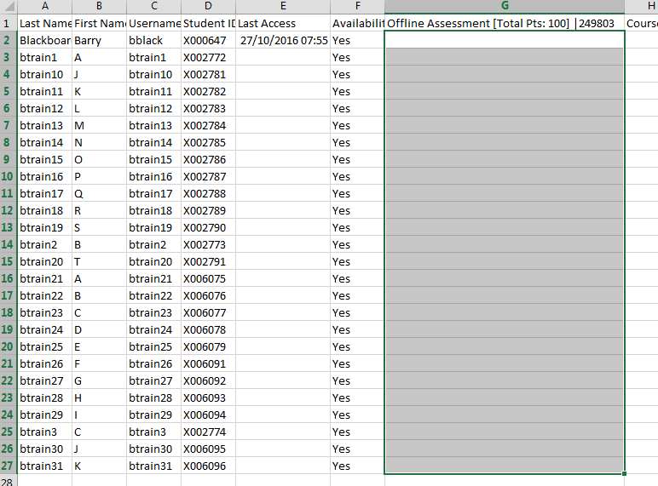This screenshot has height=486, width=658.
Task: Select column G header
Action: click(x=504, y=6)
